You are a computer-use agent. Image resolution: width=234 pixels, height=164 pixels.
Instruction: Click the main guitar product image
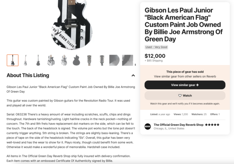coord(72,25)
